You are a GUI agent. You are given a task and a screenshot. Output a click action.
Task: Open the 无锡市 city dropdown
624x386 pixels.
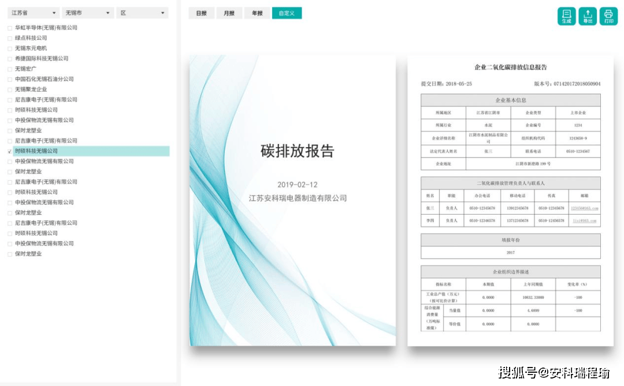[x=88, y=13]
